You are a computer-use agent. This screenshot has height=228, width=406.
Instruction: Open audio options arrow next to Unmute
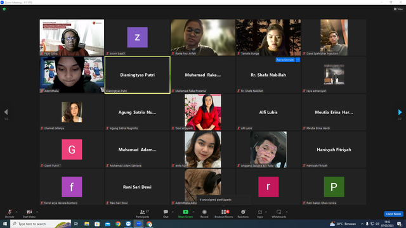(x=16, y=212)
